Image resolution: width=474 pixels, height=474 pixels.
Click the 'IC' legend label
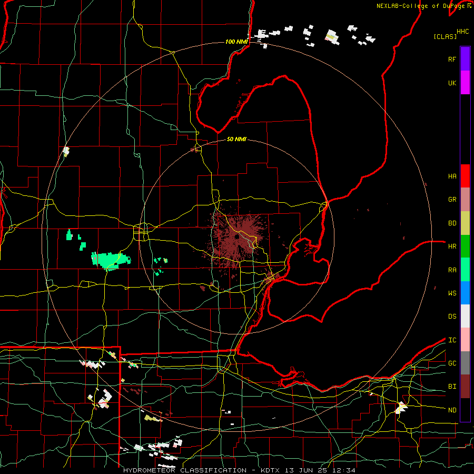coord(452,340)
